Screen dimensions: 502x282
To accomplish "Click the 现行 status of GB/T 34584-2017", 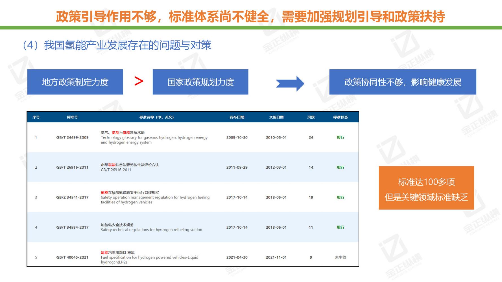I will [340, 227].
